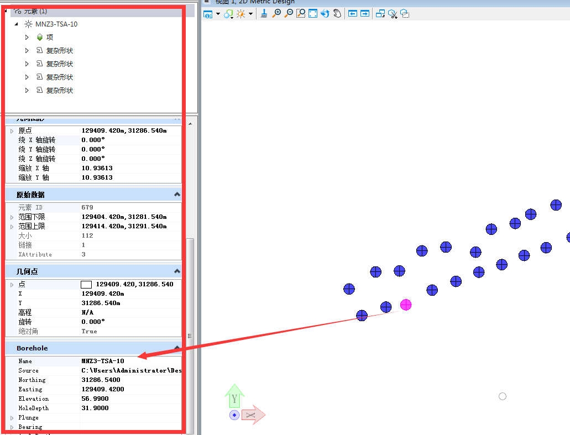
Task: Select the last 复杂形状 tree item
Action: [x=60, y=91]
